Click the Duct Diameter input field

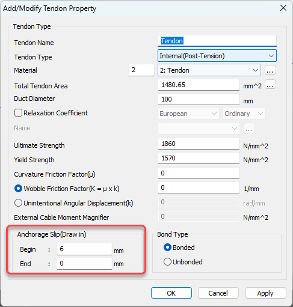point(199,99)
